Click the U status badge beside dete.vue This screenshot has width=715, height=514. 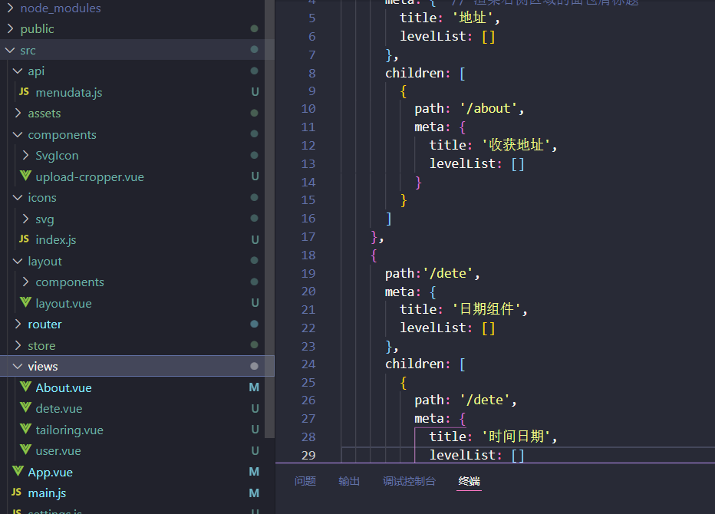coord(255,408)
